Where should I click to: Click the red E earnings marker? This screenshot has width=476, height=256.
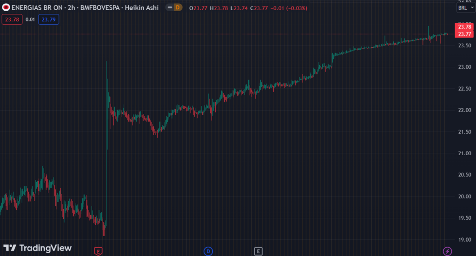[98, 251]
